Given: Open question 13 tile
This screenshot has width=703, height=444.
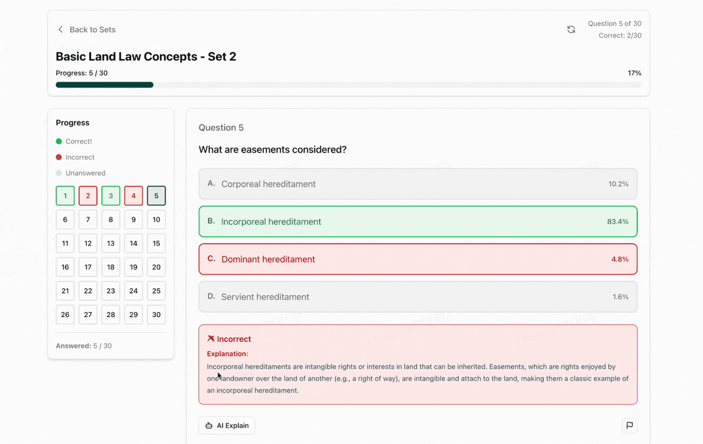Looking at the screenshot, I should tap(111, 243).
